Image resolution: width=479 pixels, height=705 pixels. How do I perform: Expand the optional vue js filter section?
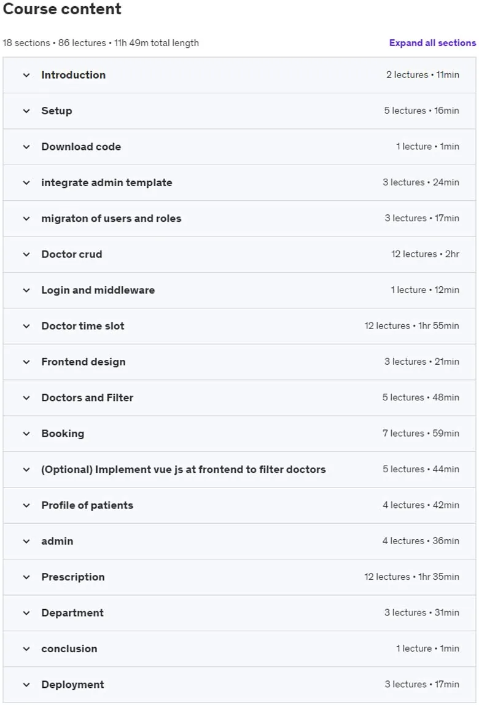240,469
